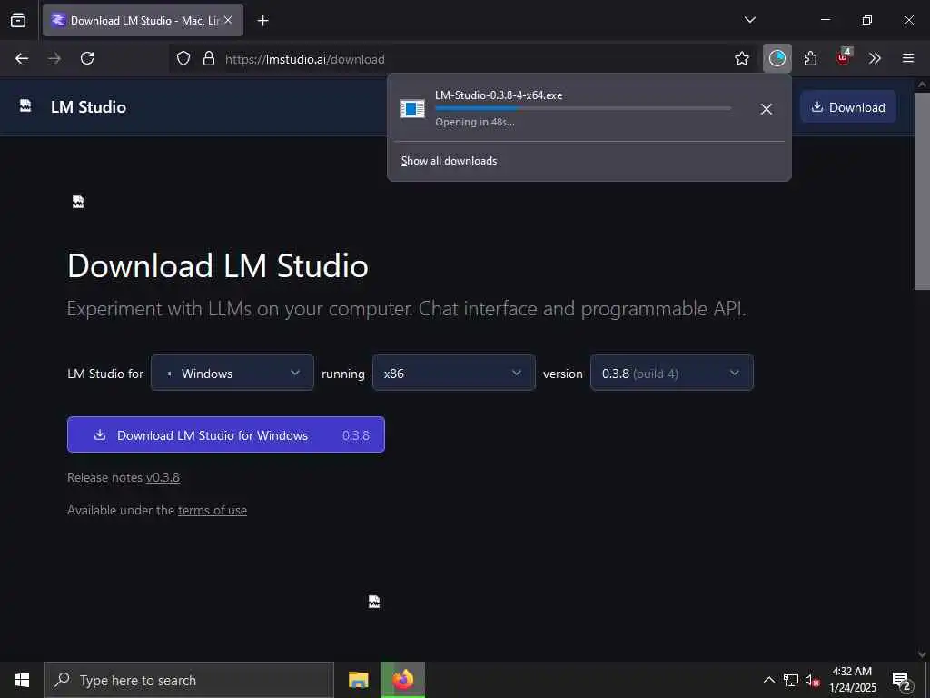Click the muted volume tray icon
The width and height of the screenshot is (930, 698).
tap(812, 680)
